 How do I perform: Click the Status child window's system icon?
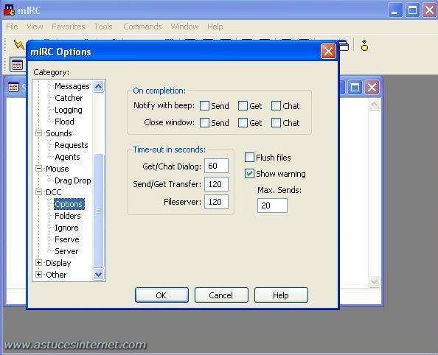[x=14, y=87]
